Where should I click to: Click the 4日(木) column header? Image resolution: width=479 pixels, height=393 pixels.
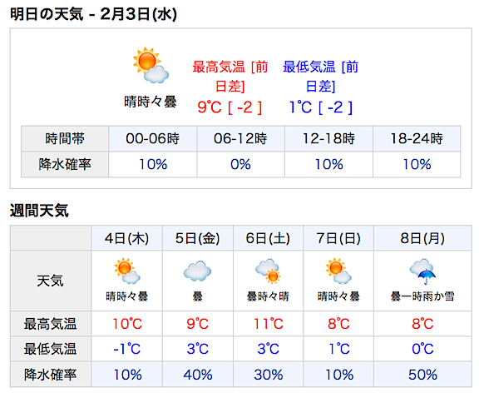click(126, 238)
